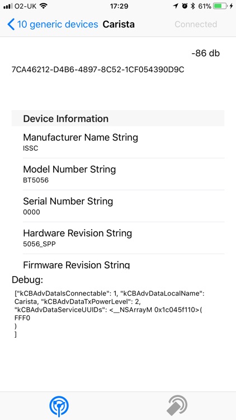236x420 pixels.
Task: Select the Serial Number String row
Action: [124, 206]
